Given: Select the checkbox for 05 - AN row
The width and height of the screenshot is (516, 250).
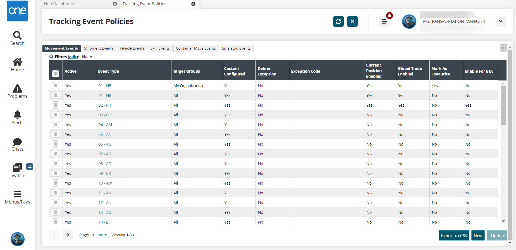Looking at the screenshot, I should [x=56, y=134].
